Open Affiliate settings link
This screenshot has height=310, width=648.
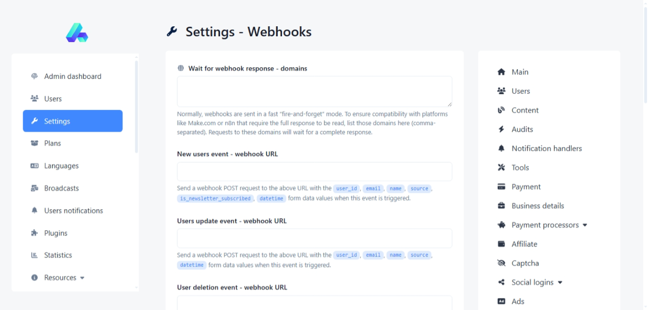[x=524, y=244]
